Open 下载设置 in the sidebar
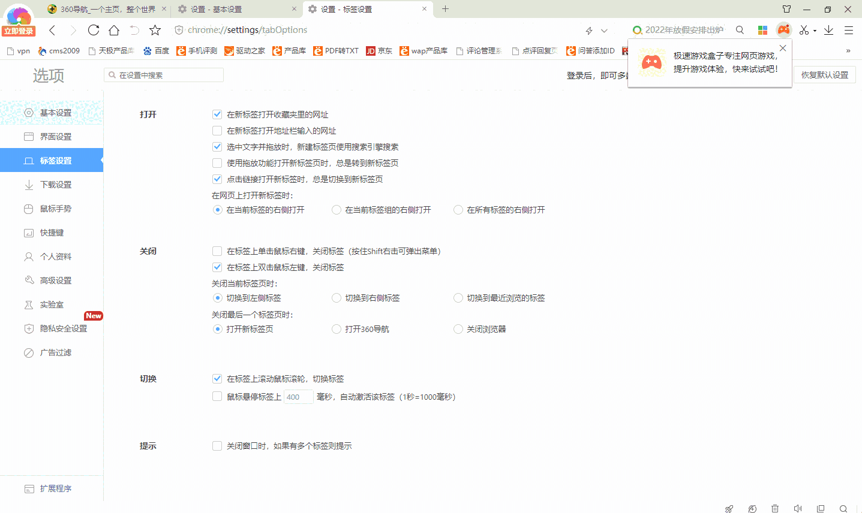The height and width of the screenshot is (513, 862). [55, 185]
